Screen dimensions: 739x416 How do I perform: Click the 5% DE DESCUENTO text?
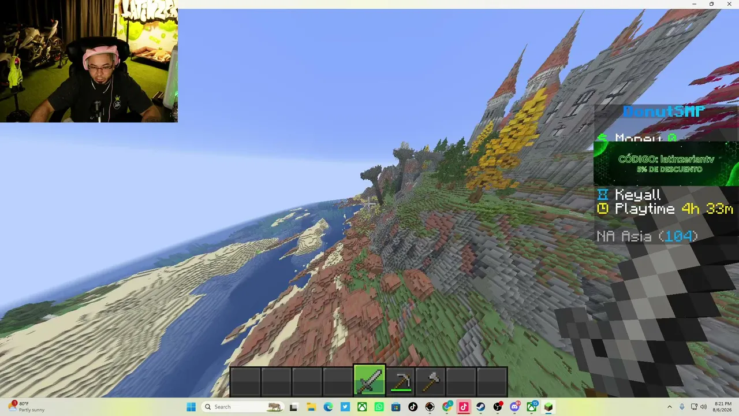point(670,169)
